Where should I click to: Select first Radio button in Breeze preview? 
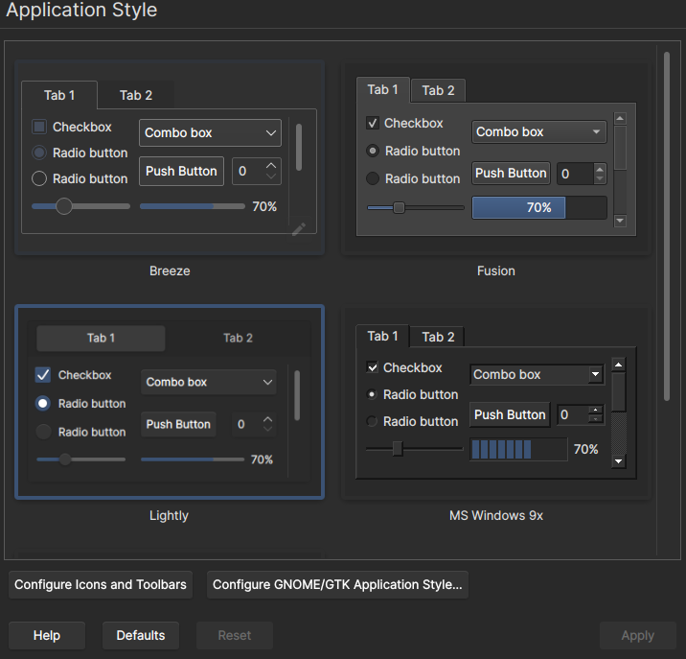tap(39, 153)
